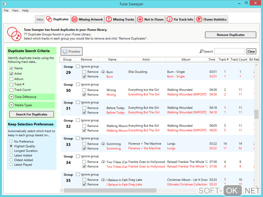This screenshot has height=197, width=263.
Task: Click the Missing Artwork tab icon
Action: [x=75, y=19]
